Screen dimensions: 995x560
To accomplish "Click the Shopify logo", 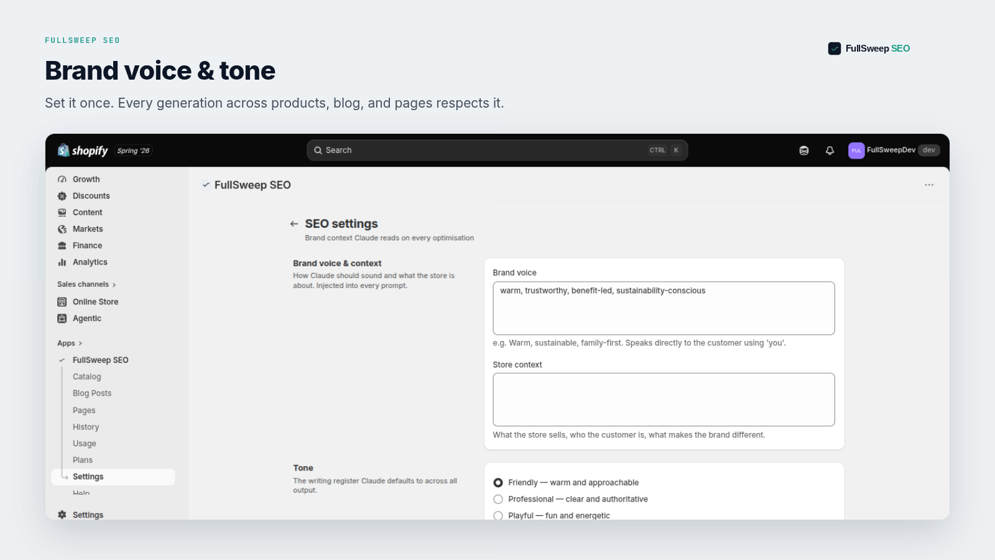I will coord(83,151).
